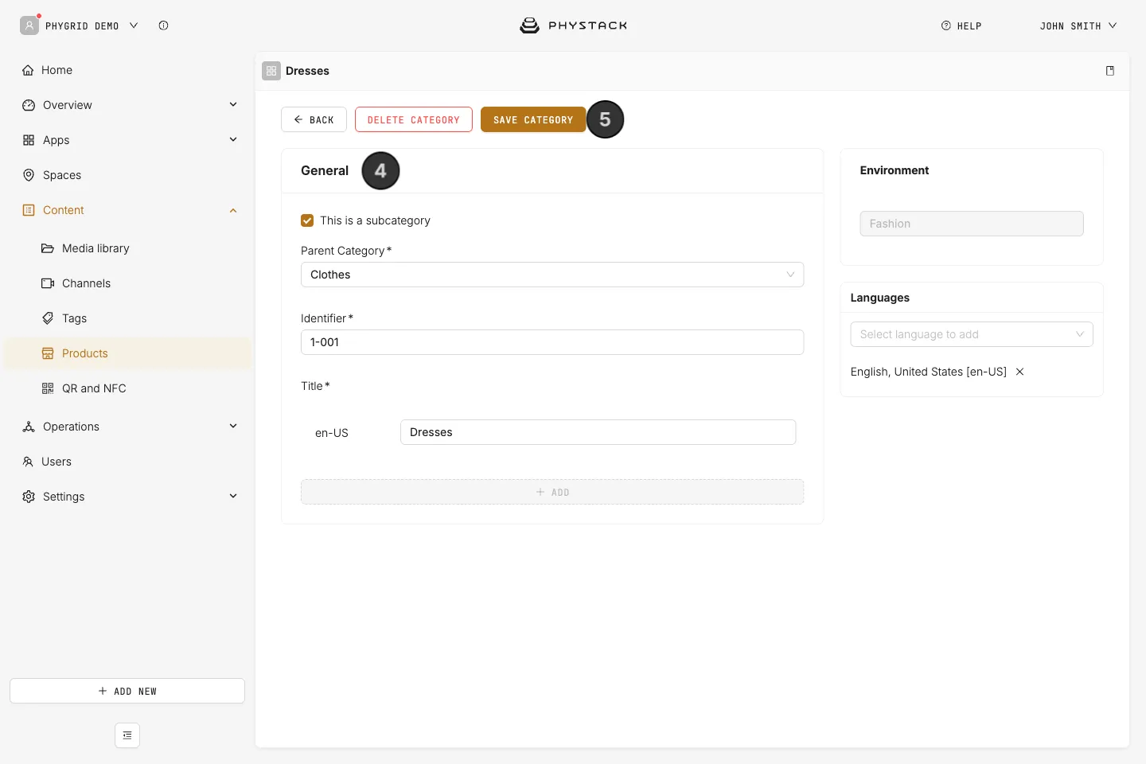Click the Operations icon
Image resolution: width=1146 pixels, height=764 pixels.
click(x=29, y=427)
